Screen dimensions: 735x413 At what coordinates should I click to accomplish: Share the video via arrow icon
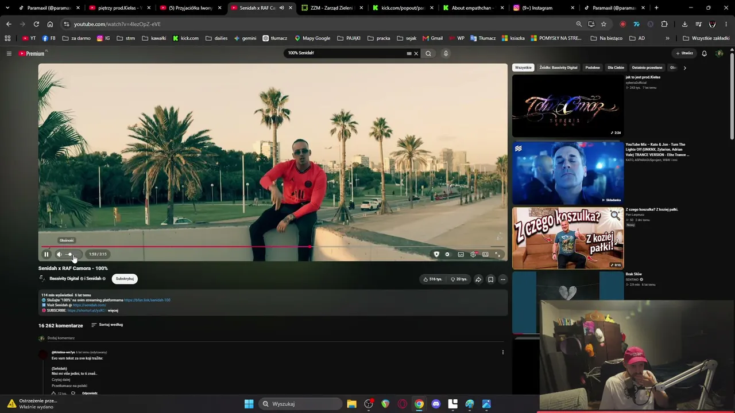pyautogui.click(x=478, y=279)
